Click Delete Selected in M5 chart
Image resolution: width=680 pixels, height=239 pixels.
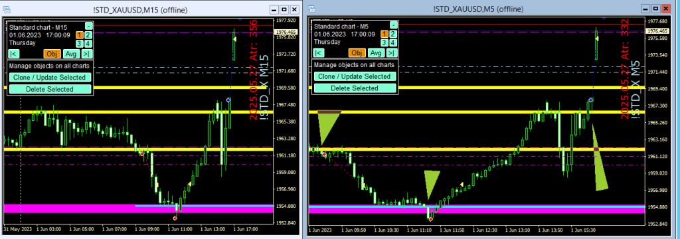click(355, 88)
